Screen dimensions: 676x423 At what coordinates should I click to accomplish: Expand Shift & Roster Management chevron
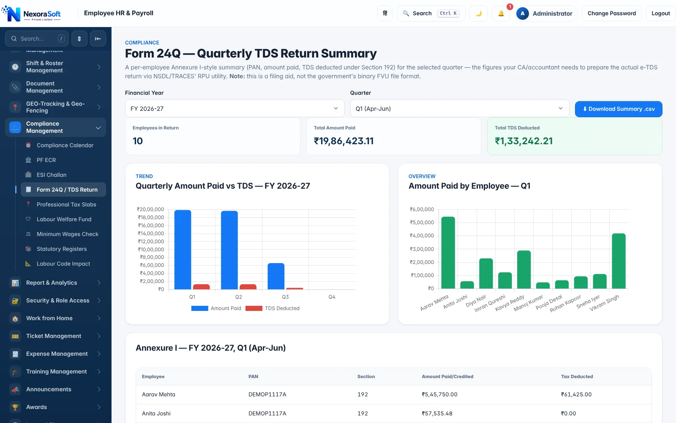coord(99,67)
